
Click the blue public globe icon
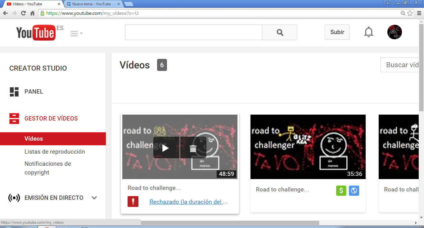tap(354, 191)
